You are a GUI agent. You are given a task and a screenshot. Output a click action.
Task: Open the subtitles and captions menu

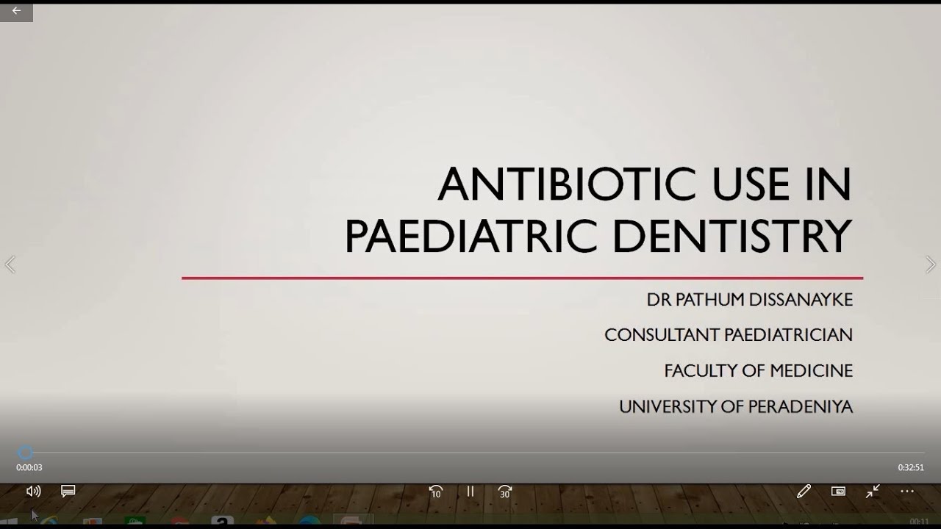point(68,491)
